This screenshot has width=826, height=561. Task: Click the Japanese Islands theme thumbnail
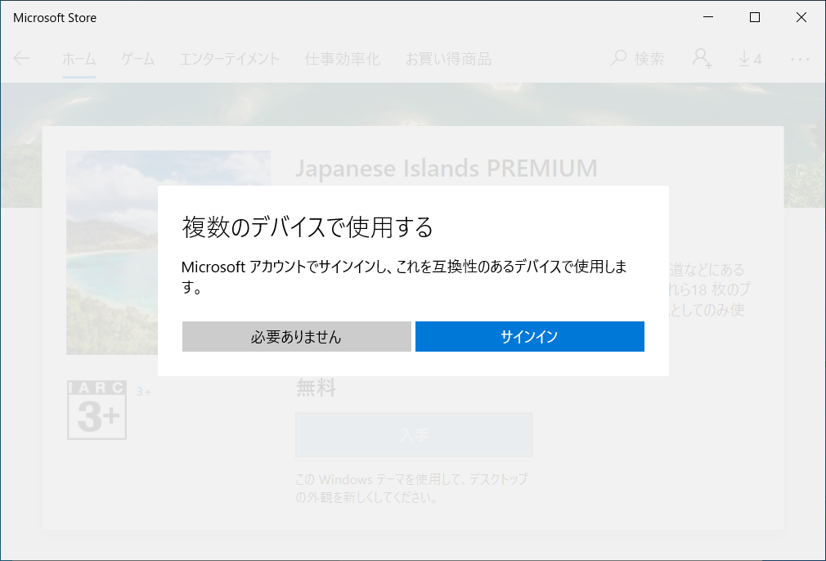[168, 253]
